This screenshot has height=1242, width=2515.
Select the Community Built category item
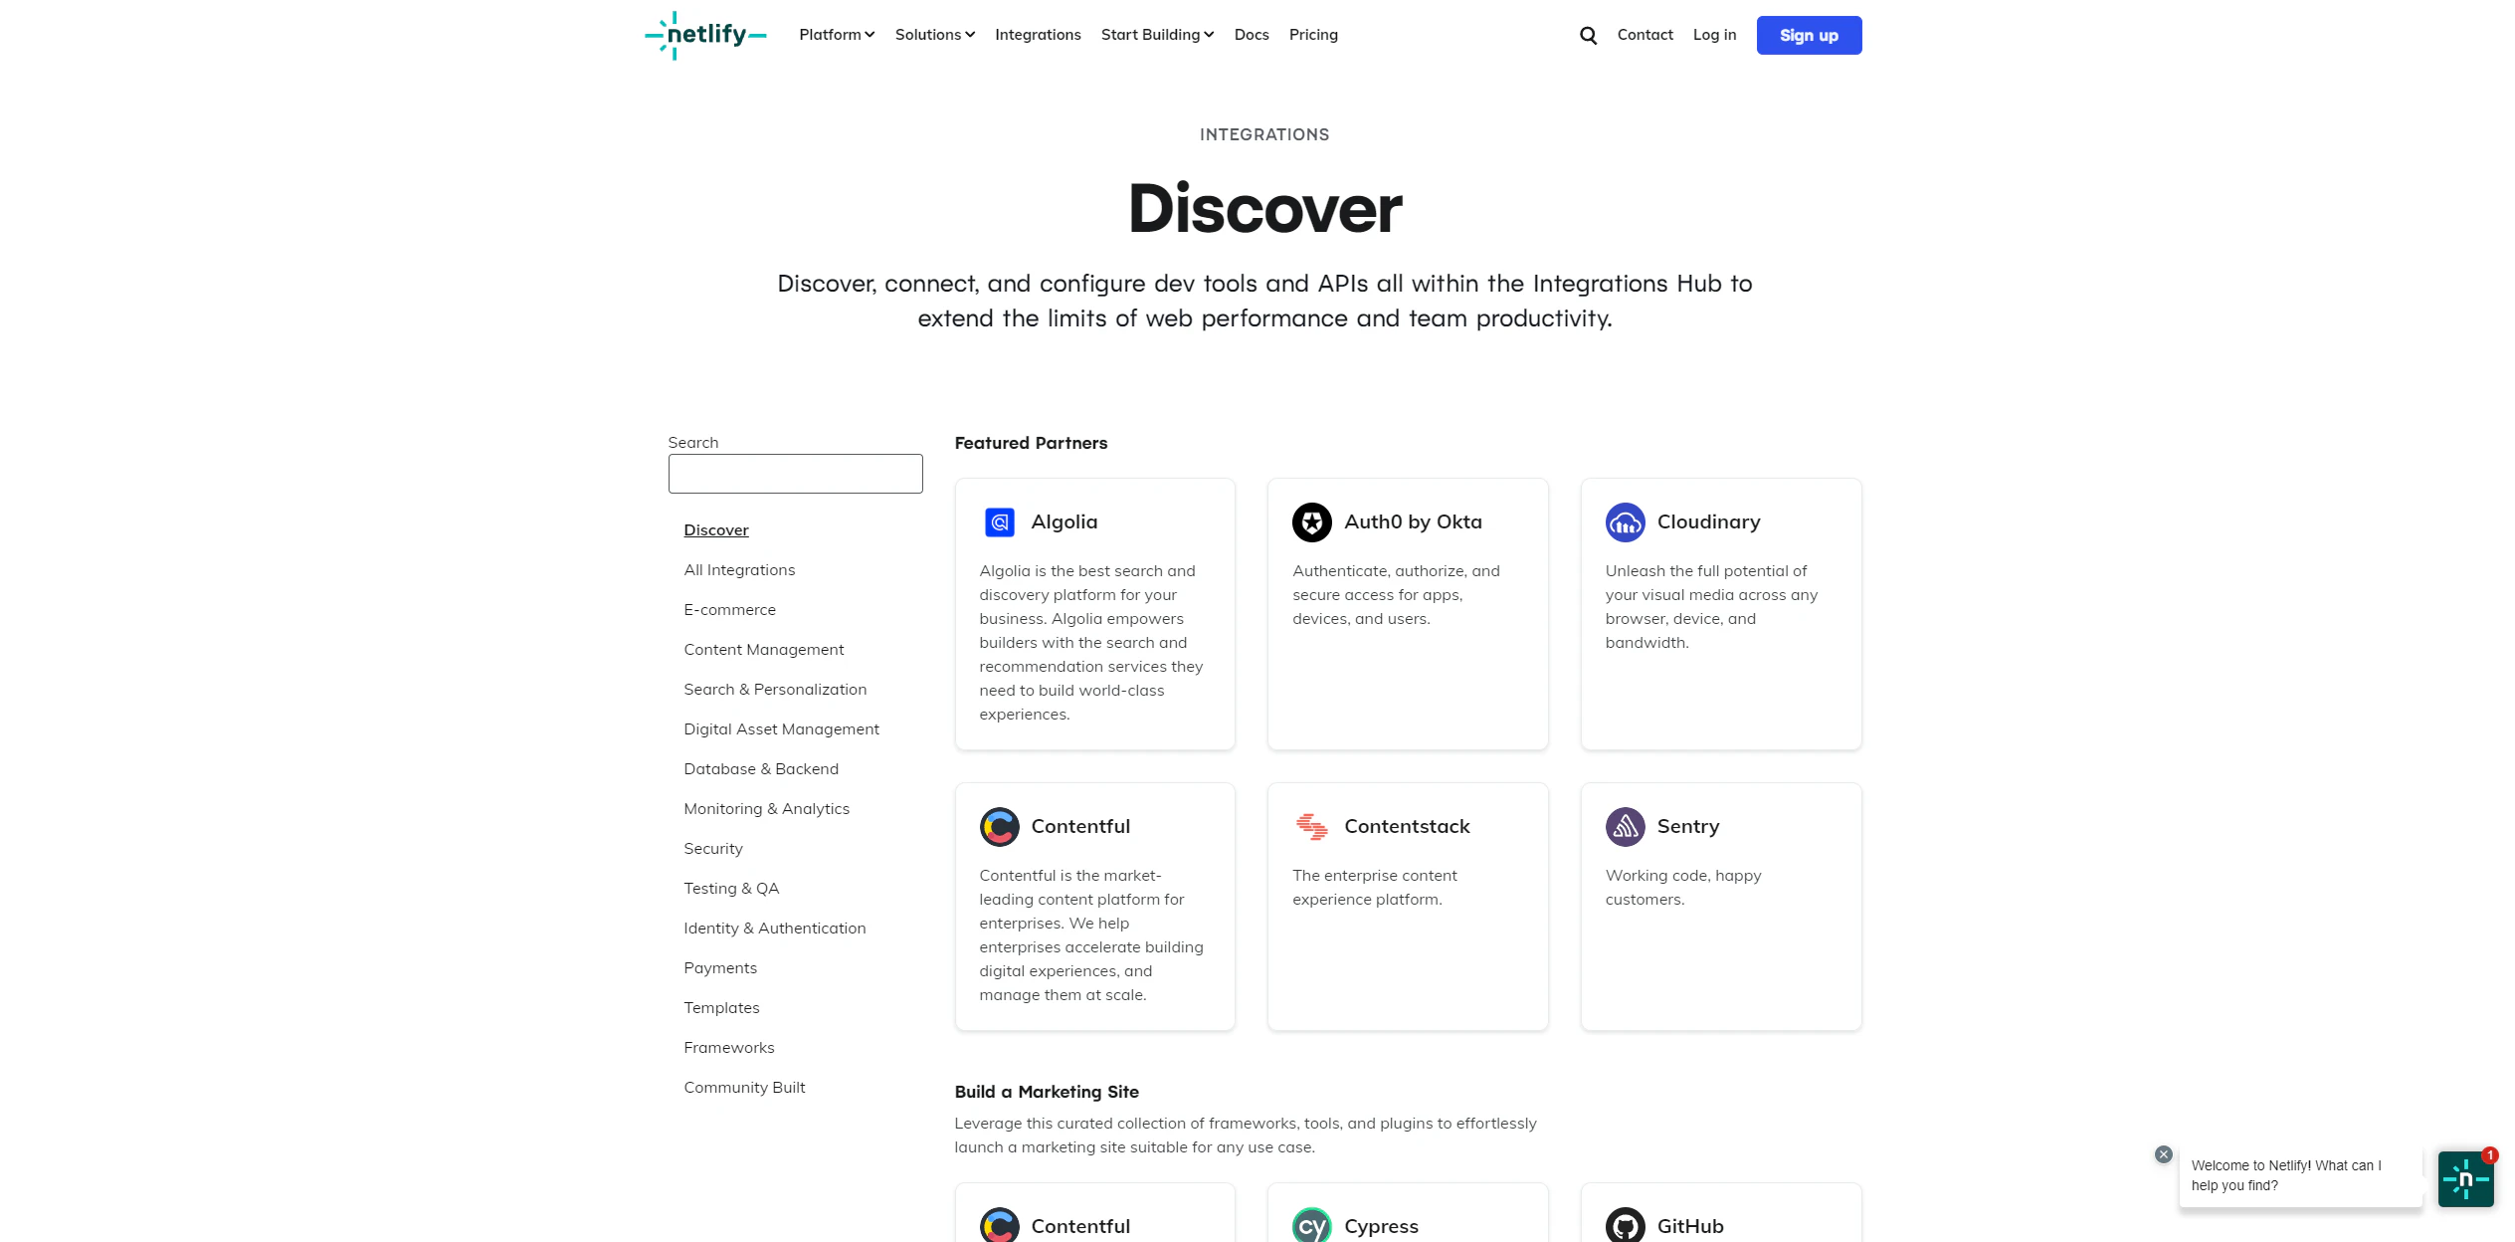(744, 1087)
